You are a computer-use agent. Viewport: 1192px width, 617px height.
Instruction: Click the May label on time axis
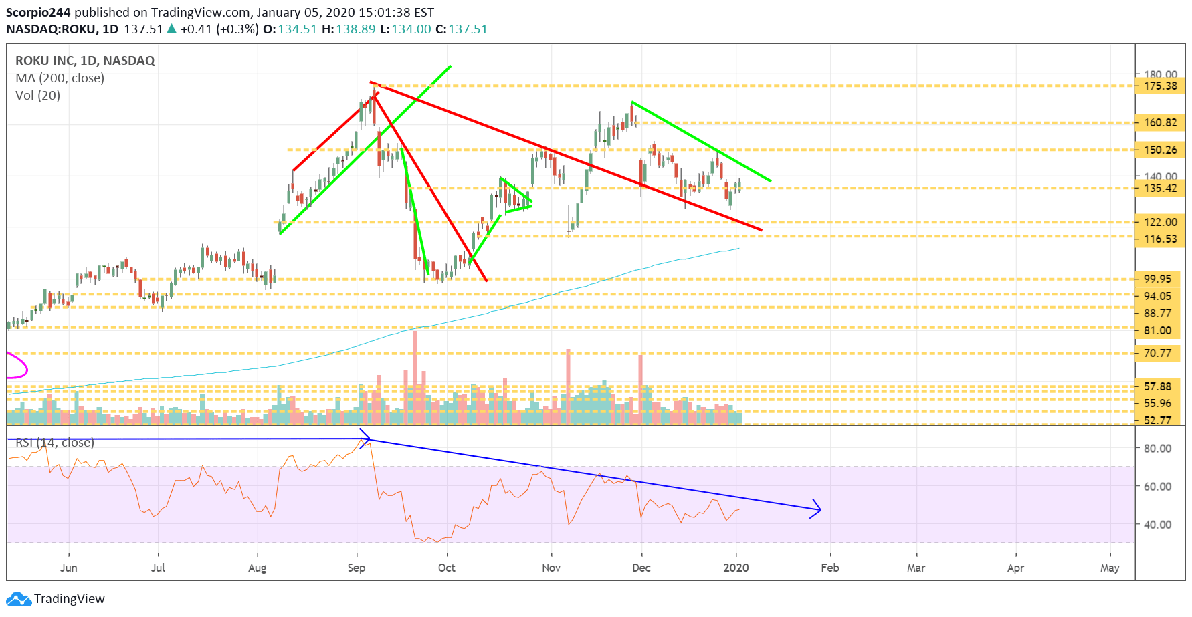pos(1110,568)
